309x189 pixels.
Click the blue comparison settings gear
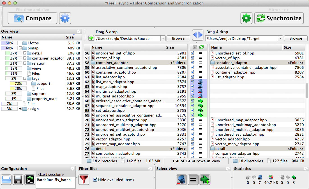click(65, 19)
